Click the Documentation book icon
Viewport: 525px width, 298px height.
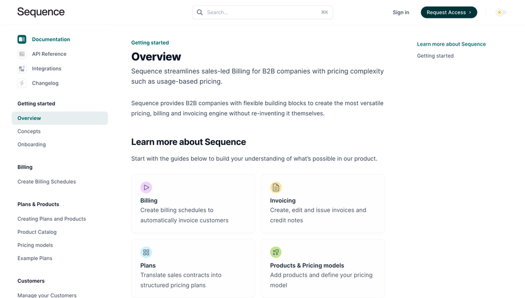(22, 39)
